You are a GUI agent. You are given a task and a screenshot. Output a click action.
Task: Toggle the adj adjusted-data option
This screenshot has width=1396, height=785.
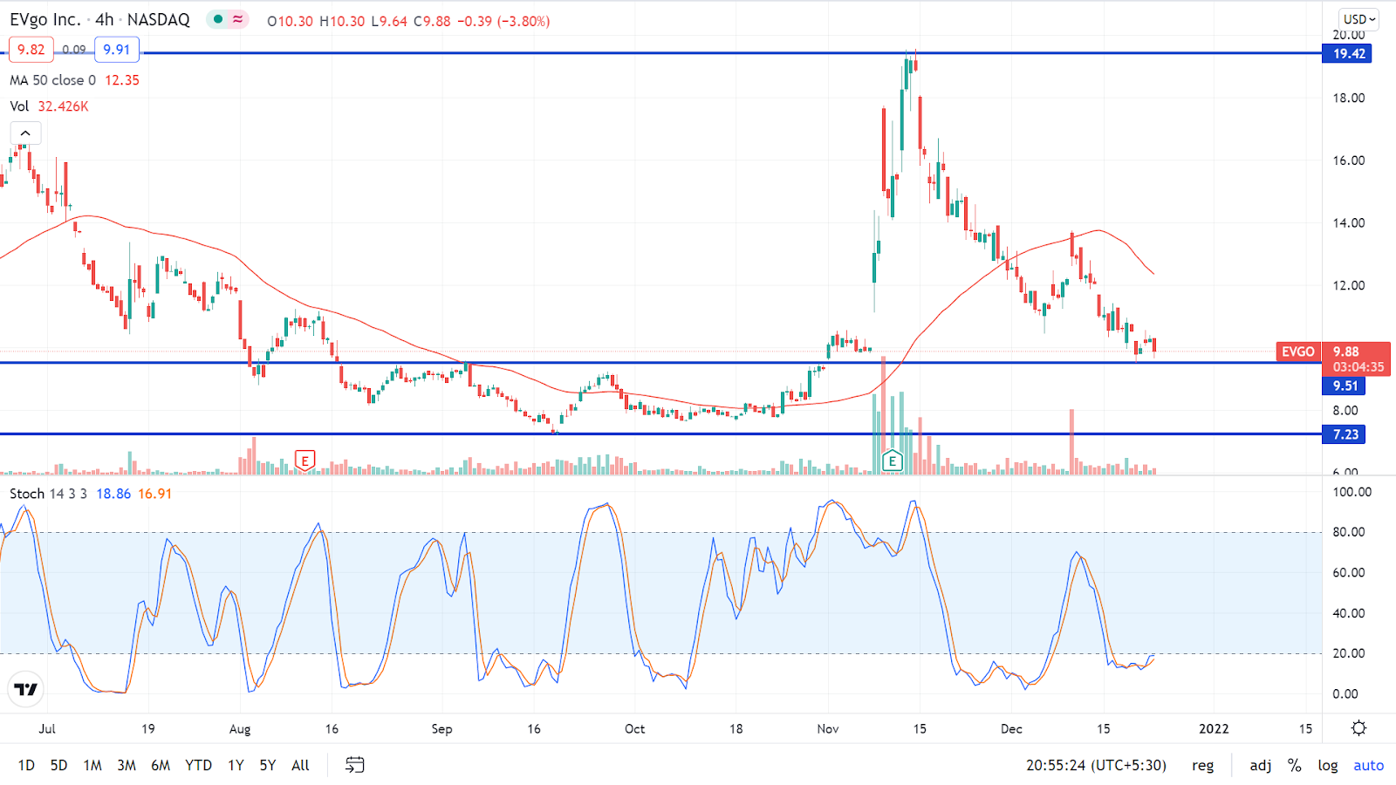point(1260,765)
